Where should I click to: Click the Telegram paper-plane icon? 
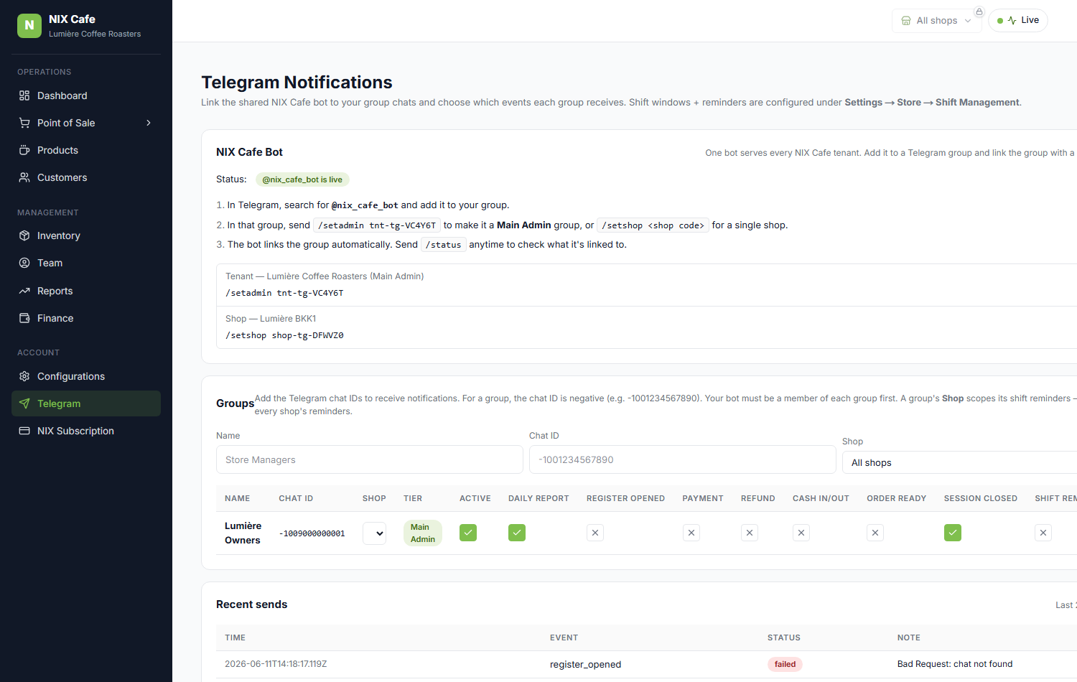[24, 403]
